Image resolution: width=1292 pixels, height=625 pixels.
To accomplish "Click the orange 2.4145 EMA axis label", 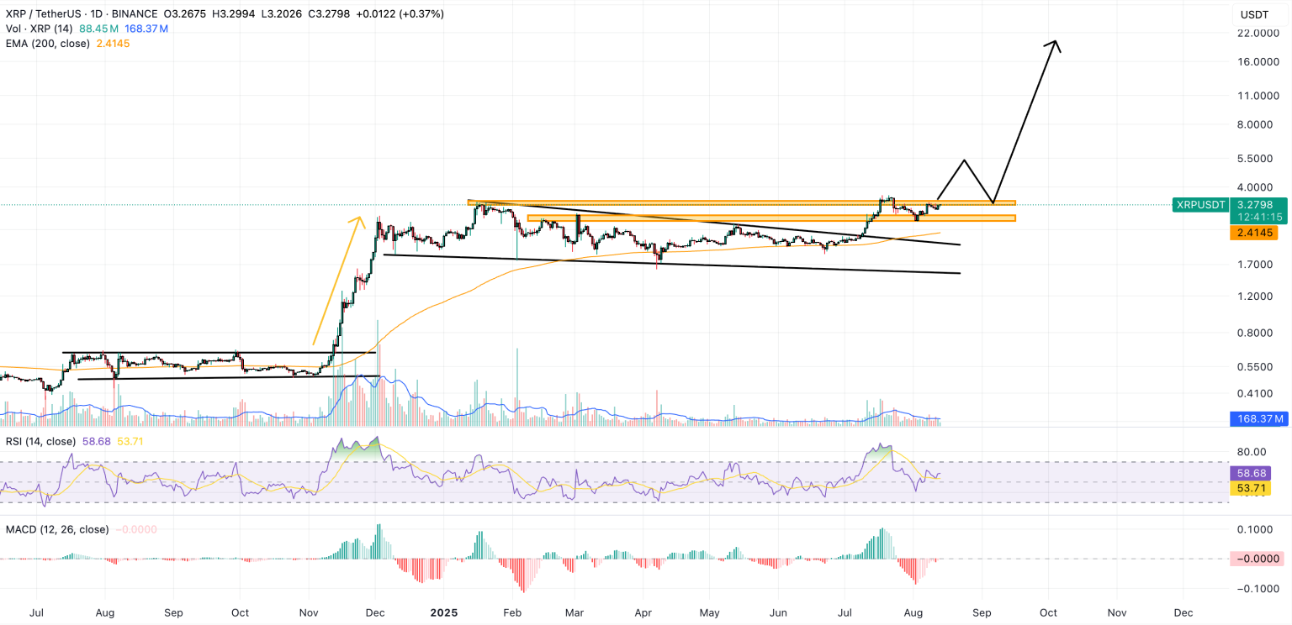I will click(x=1254, y=233).
